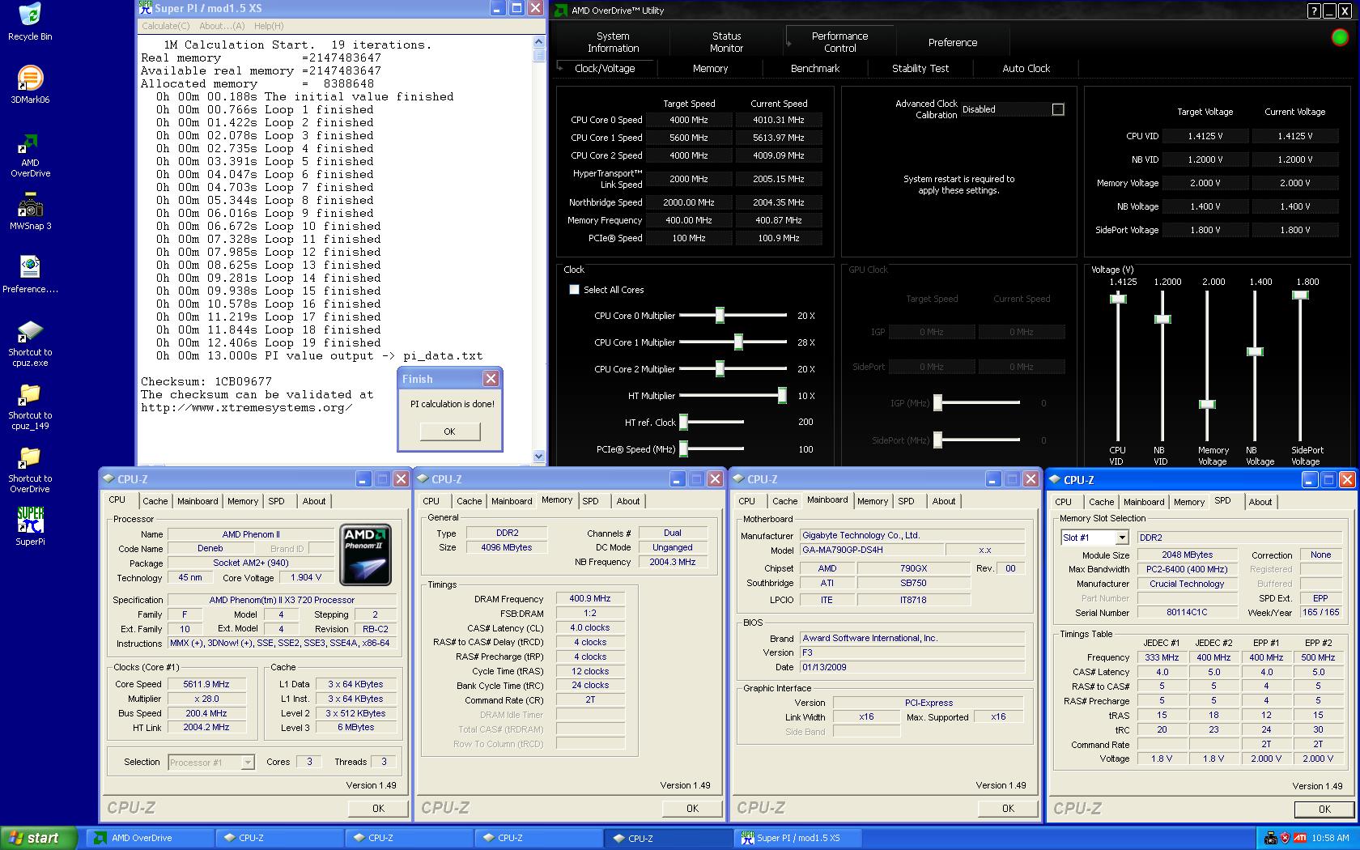
Task: Open the Calculate menu in Super PI
Action: pos(164,26)
